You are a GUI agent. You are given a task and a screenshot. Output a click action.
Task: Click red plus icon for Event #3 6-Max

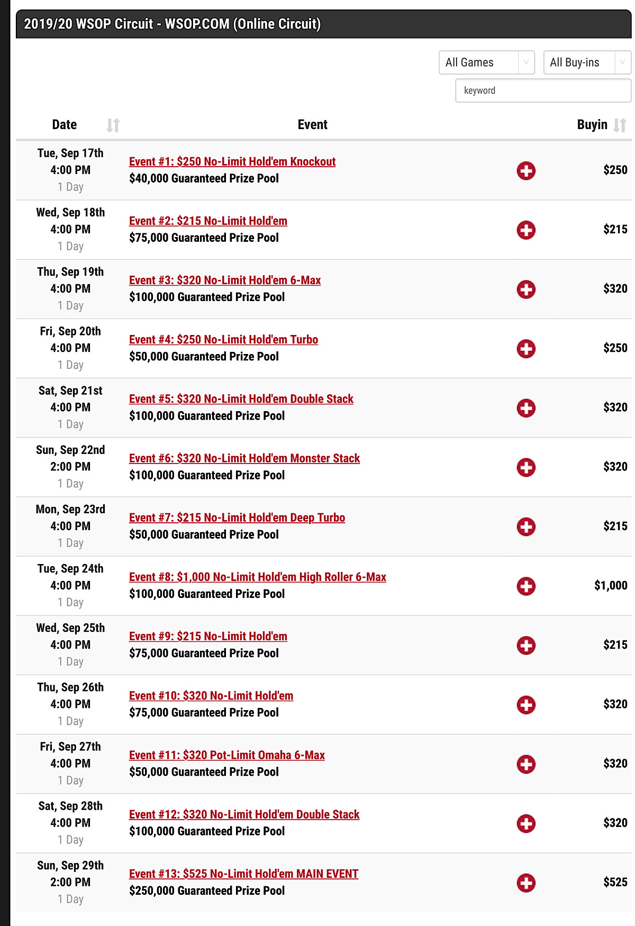526,289
